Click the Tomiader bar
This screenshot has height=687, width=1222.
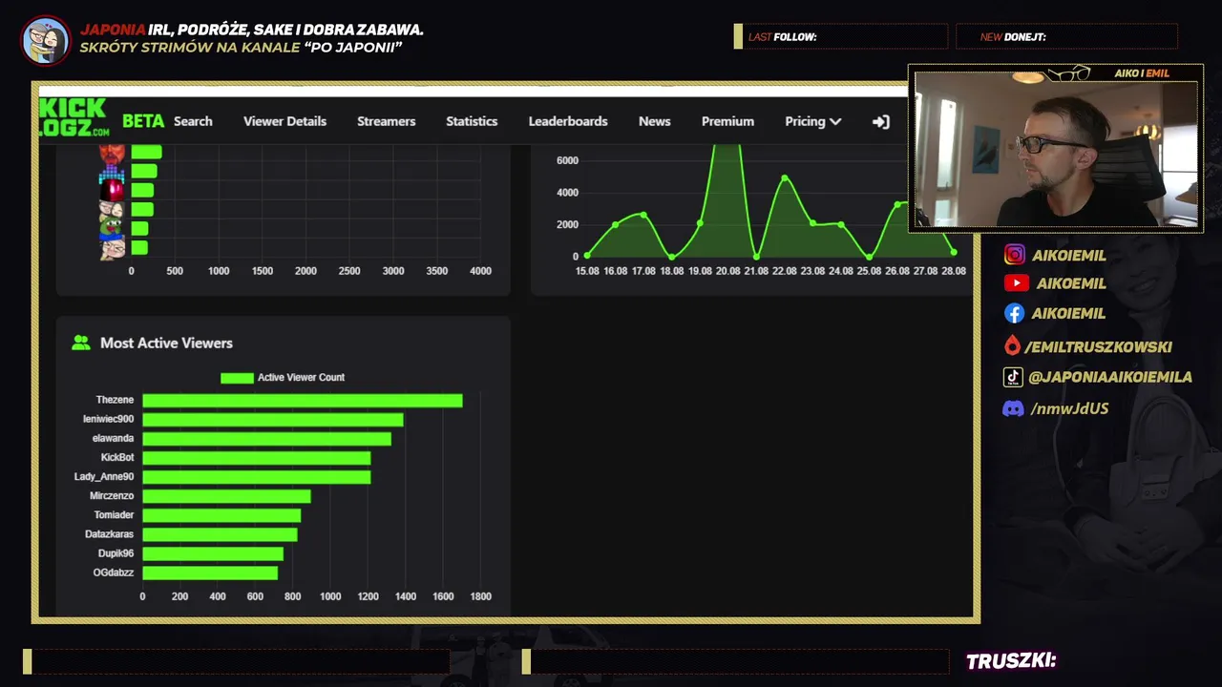click(221, 515)
